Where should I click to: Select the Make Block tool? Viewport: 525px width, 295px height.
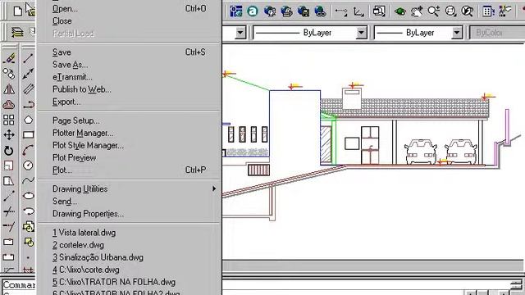click(x=29, y=242)
